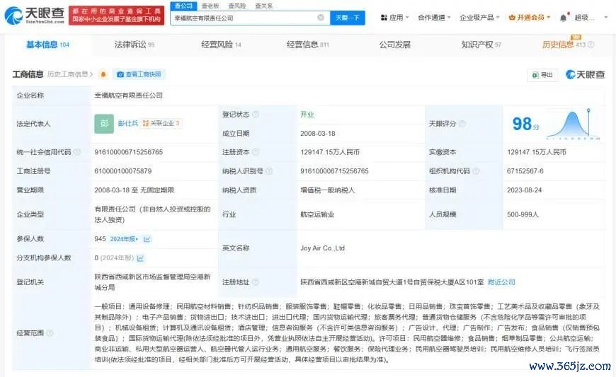Open the help icon next to 登记状态
The width and height of the screenshot is (616, 377).
tap(256, 115)
